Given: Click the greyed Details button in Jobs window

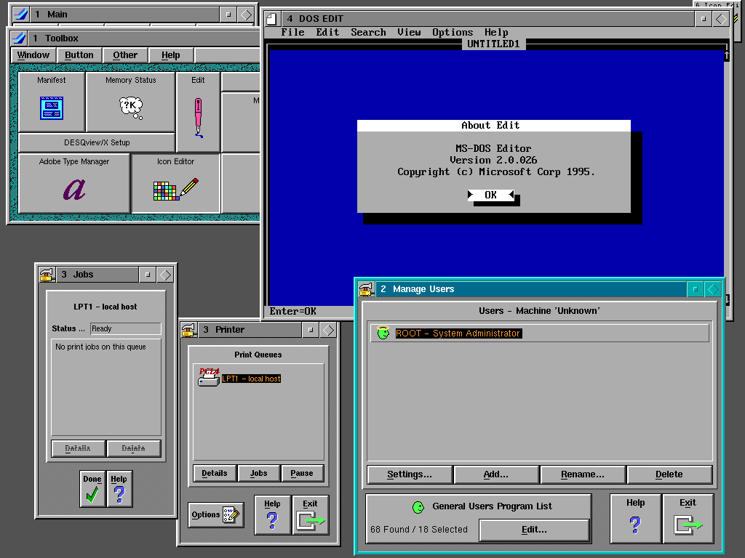Looking at the screenshot, I should click(x=78, y=448).
